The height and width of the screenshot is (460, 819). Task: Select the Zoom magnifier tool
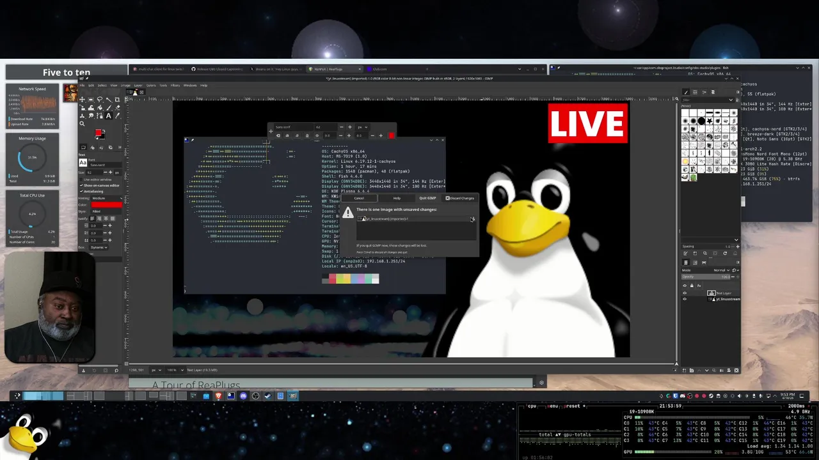pyautogui.click(x=82, y=124)
